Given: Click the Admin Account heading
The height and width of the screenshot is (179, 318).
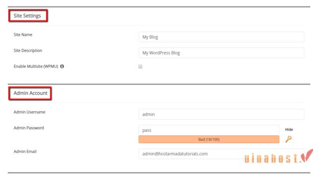Looking at the screenshot, I should [x=30, y=93].
